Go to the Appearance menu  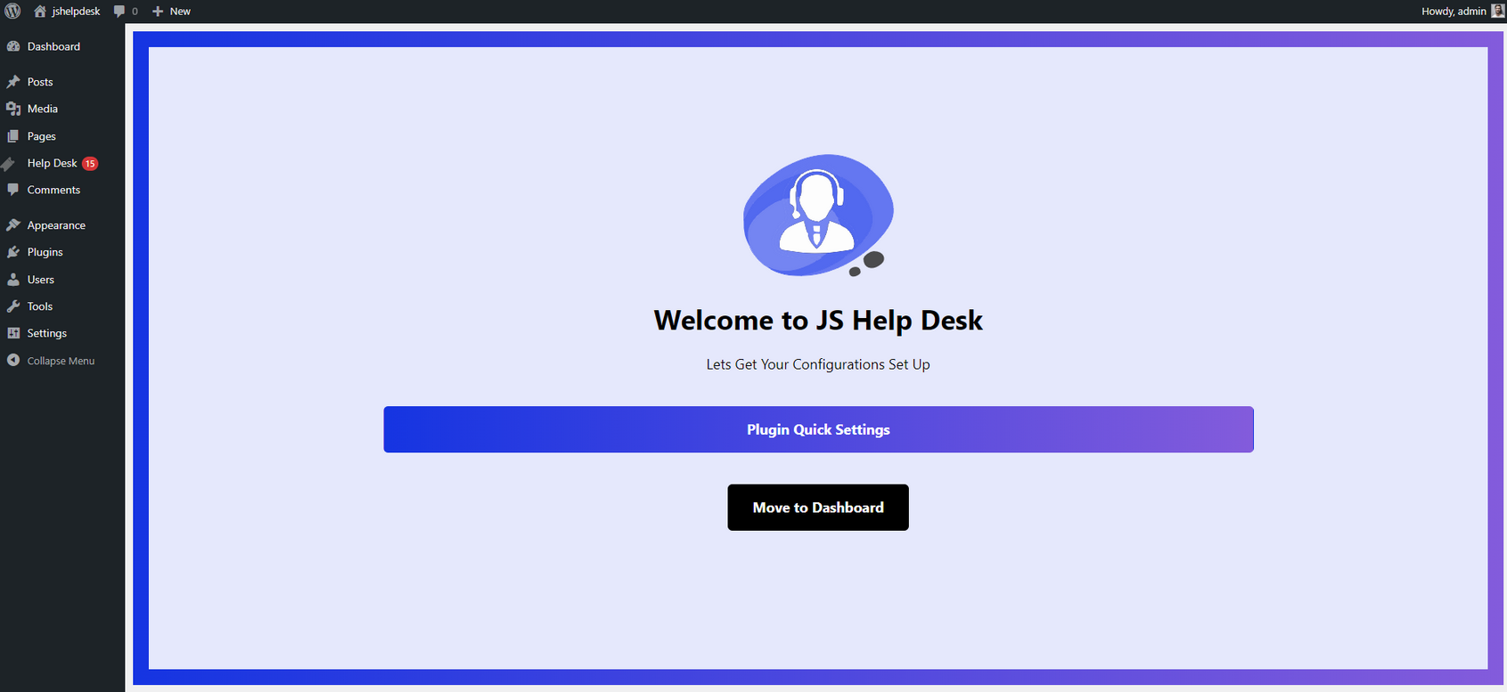[56, 225]
